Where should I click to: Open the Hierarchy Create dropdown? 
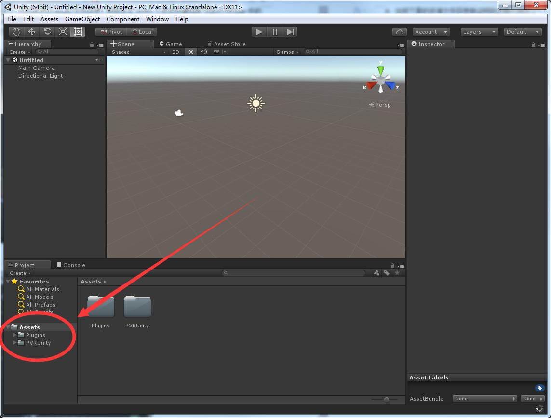click(x=20, y=52)
